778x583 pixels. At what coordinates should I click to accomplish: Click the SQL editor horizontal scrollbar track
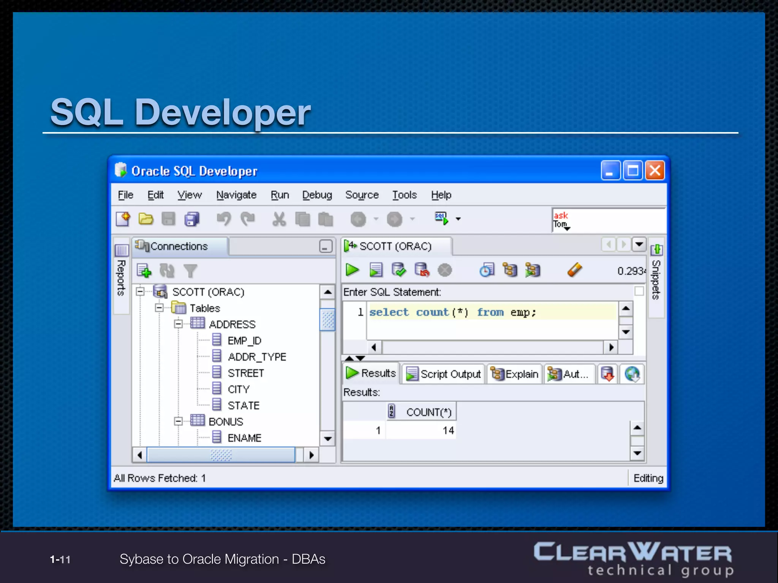(x=492, y=347)
